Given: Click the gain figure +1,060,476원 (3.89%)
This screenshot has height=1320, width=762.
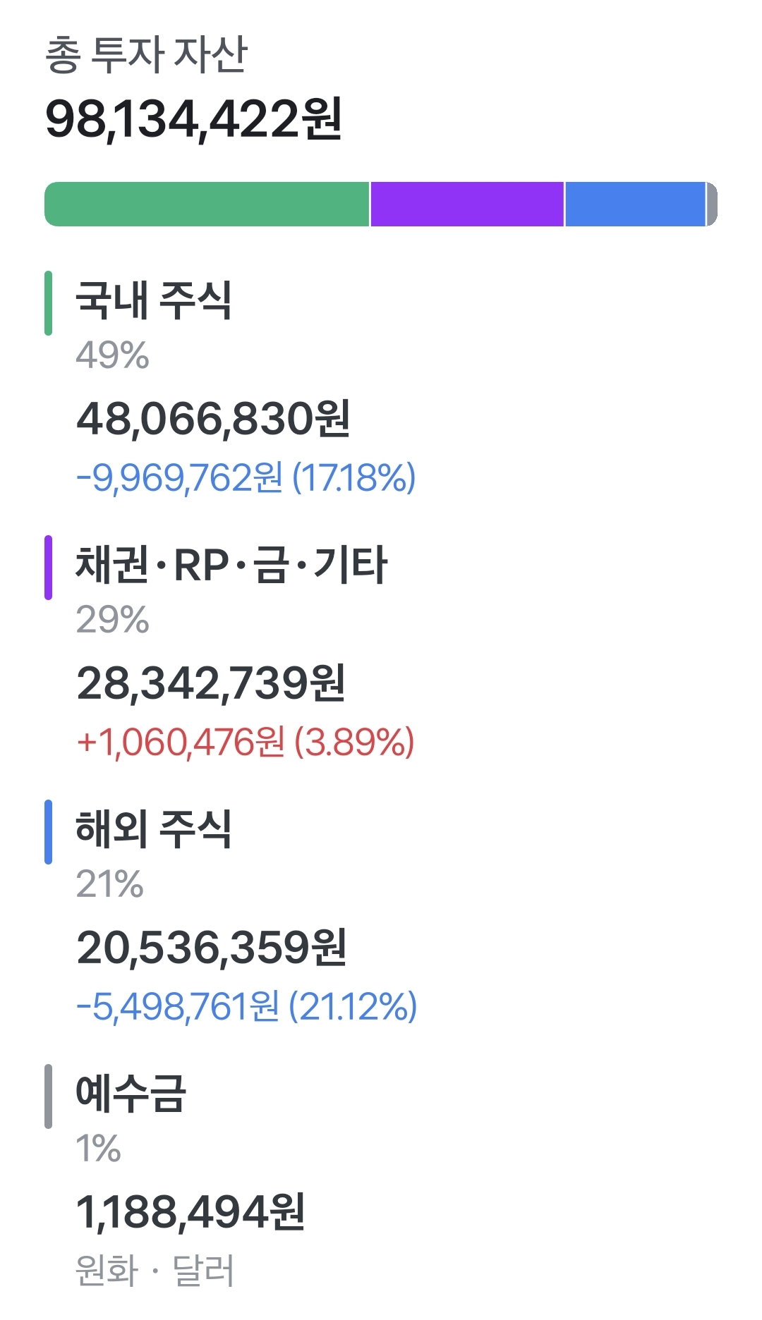Looking at the screenshot, I should (246, 742).
